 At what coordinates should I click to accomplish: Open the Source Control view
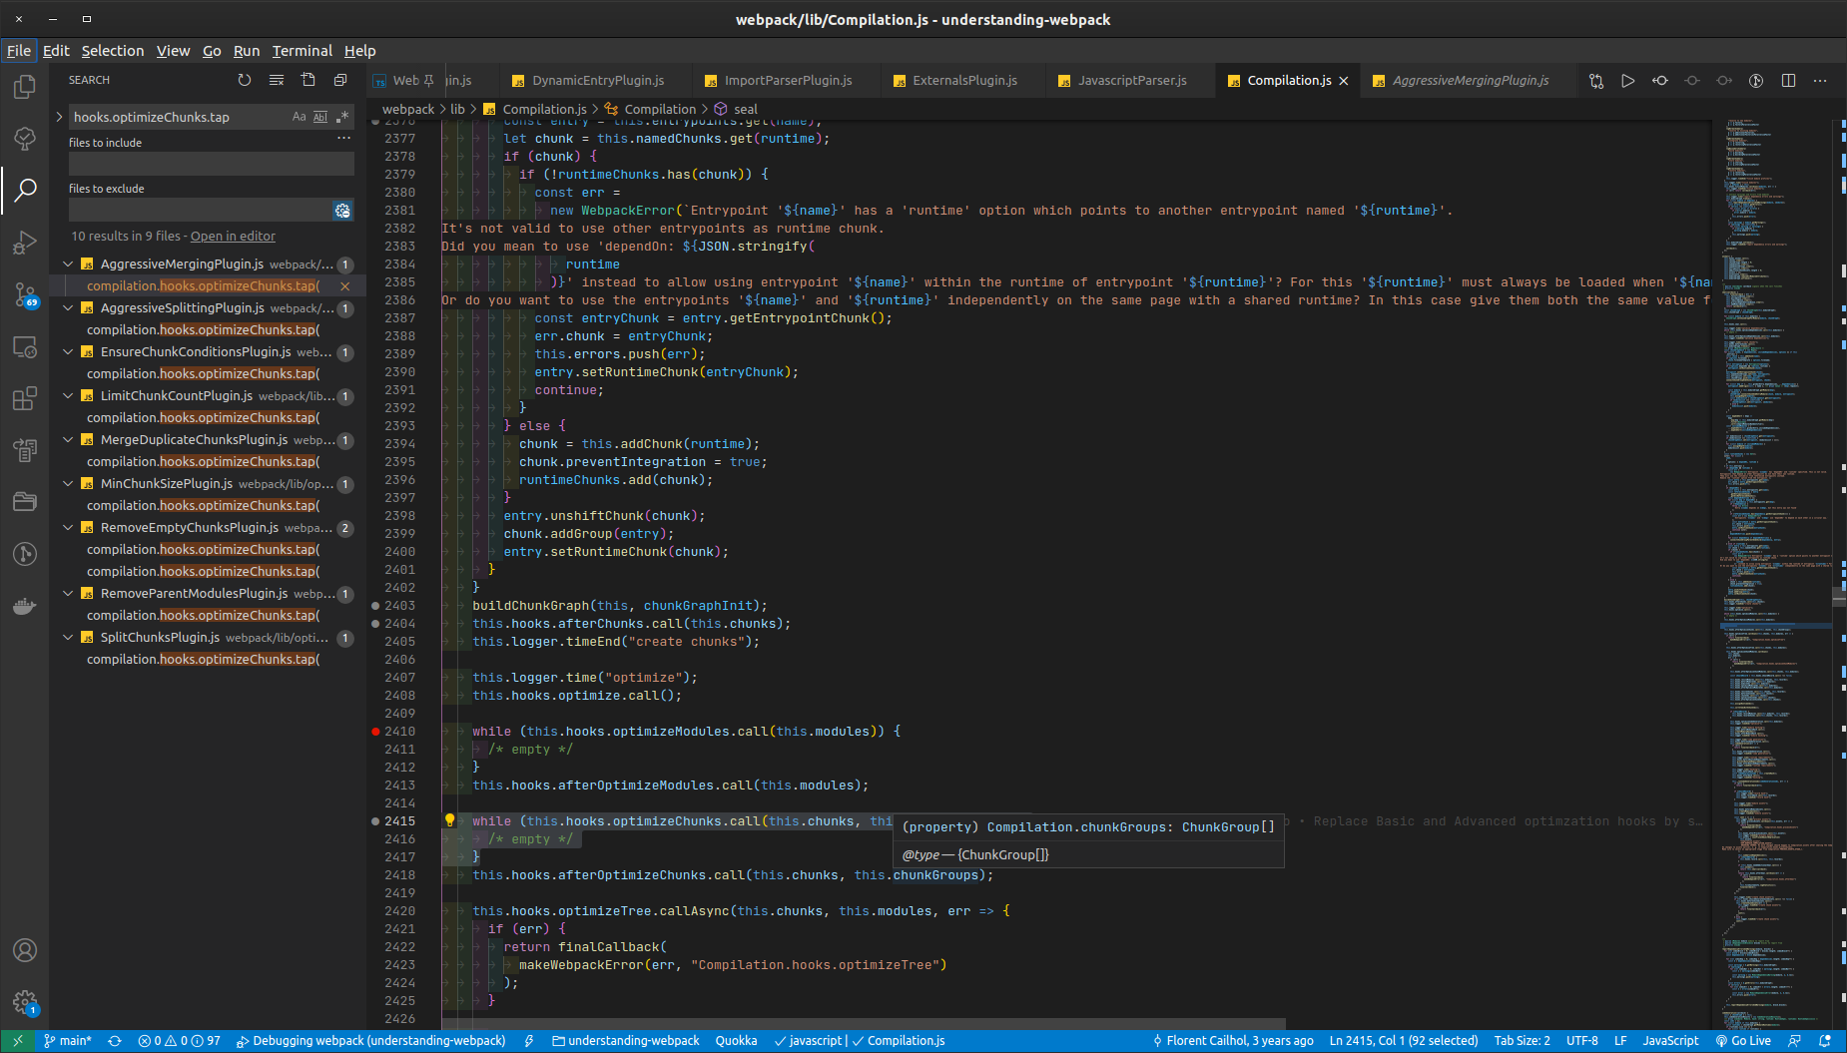25,292
